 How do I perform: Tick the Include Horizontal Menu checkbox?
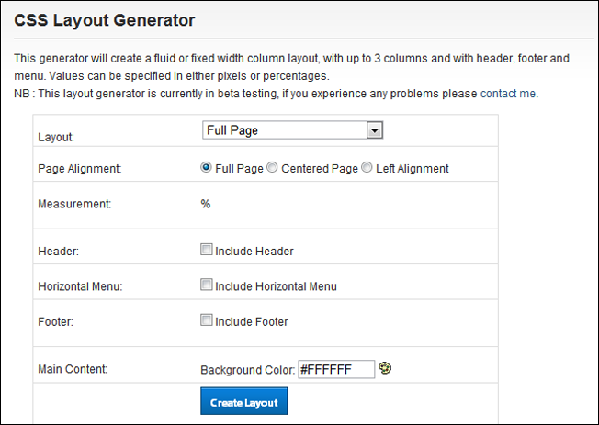tap(207, 285)
